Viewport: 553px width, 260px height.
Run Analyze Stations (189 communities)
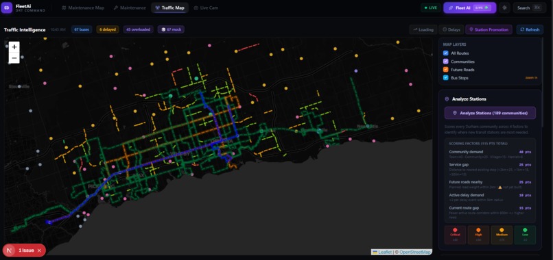click(x=490, y=113)
